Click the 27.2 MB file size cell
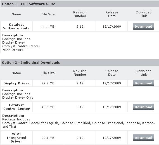The width and height of the screenshot is (159, 145). click(48, 83)
